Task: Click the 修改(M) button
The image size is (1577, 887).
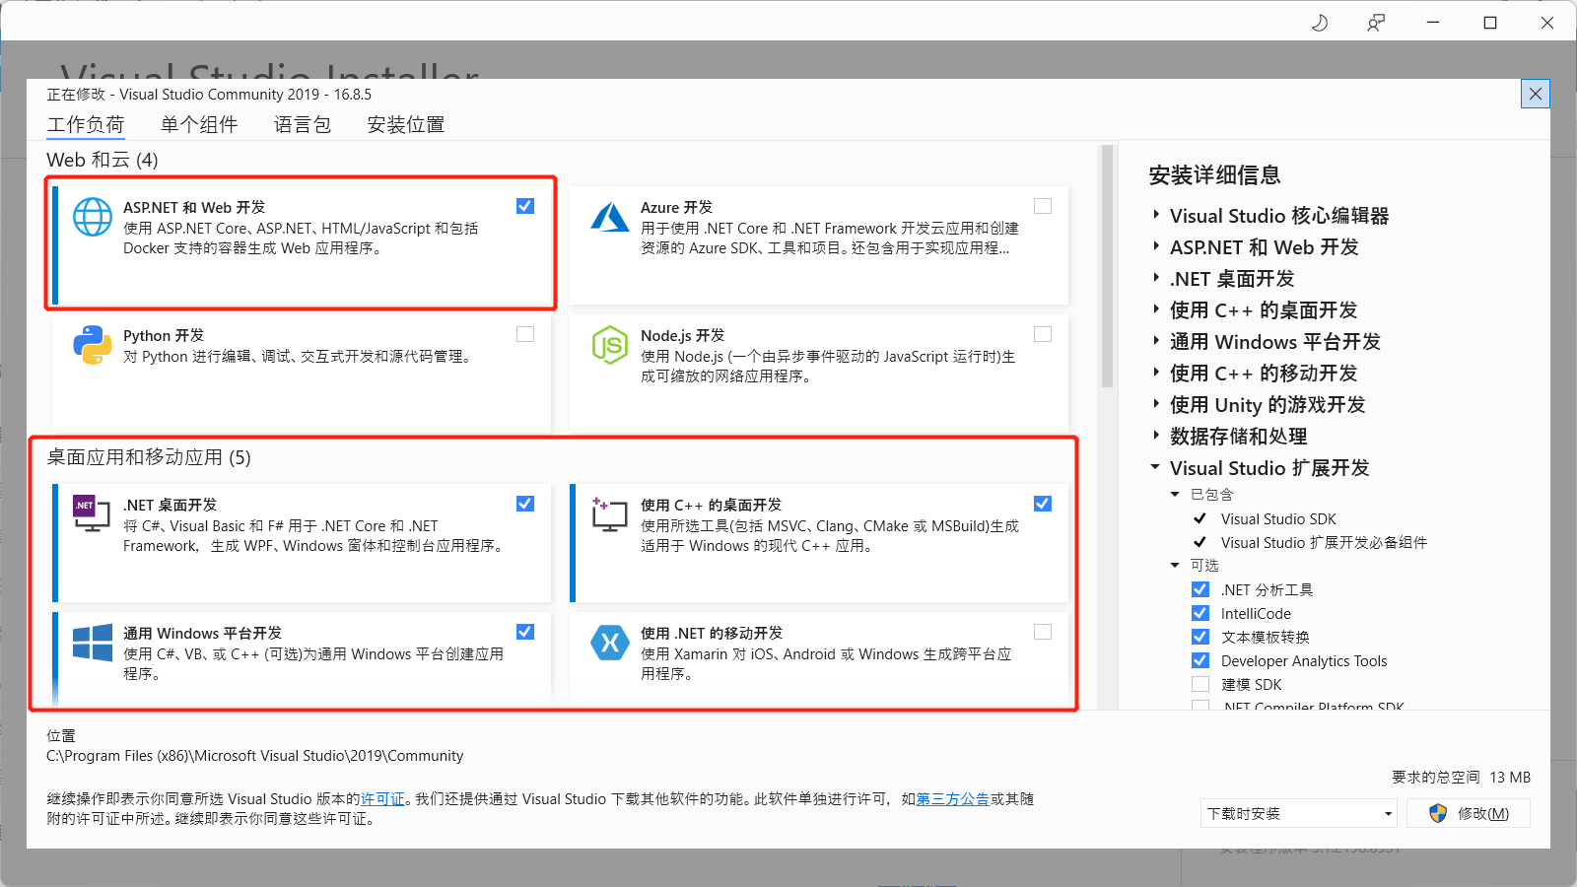Action: (x=1469, y=813)
